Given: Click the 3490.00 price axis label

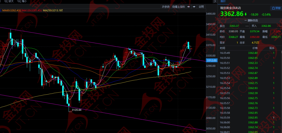Looking at the screenshot, I should [211, 14].
